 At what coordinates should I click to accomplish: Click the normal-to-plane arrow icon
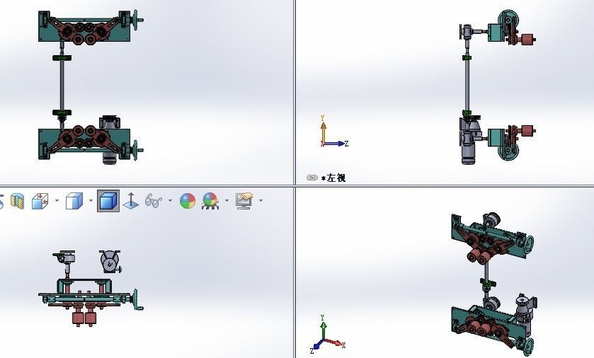click(x=131, y=200)
